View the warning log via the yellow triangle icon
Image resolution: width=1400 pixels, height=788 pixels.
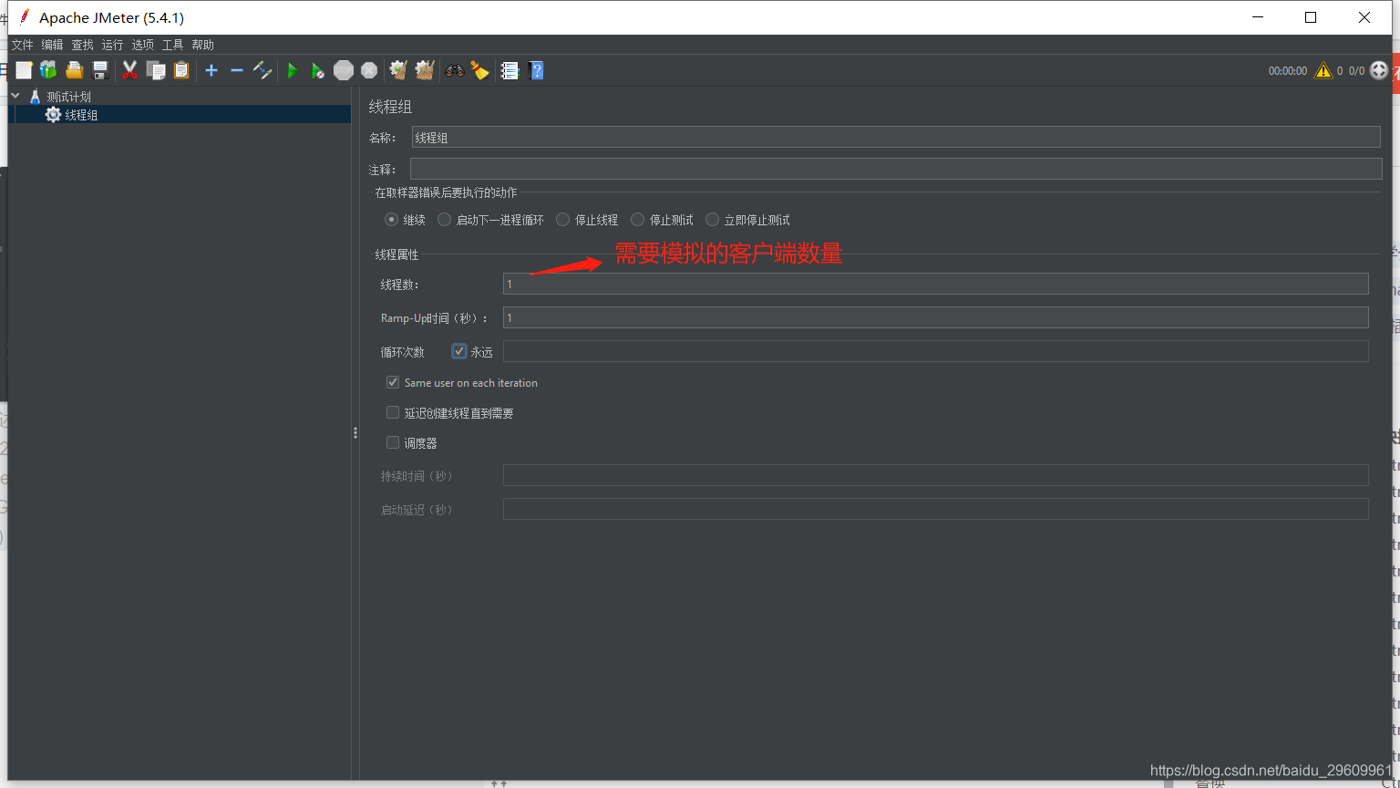(x=1324, y=69)
